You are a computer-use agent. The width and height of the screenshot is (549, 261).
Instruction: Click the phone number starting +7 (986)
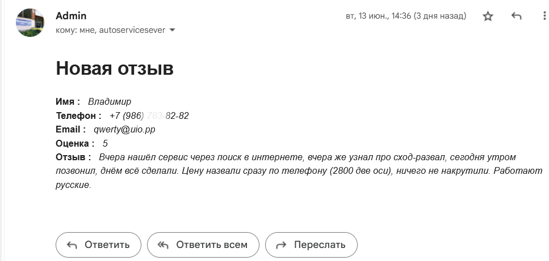click(x=149, y=115)
